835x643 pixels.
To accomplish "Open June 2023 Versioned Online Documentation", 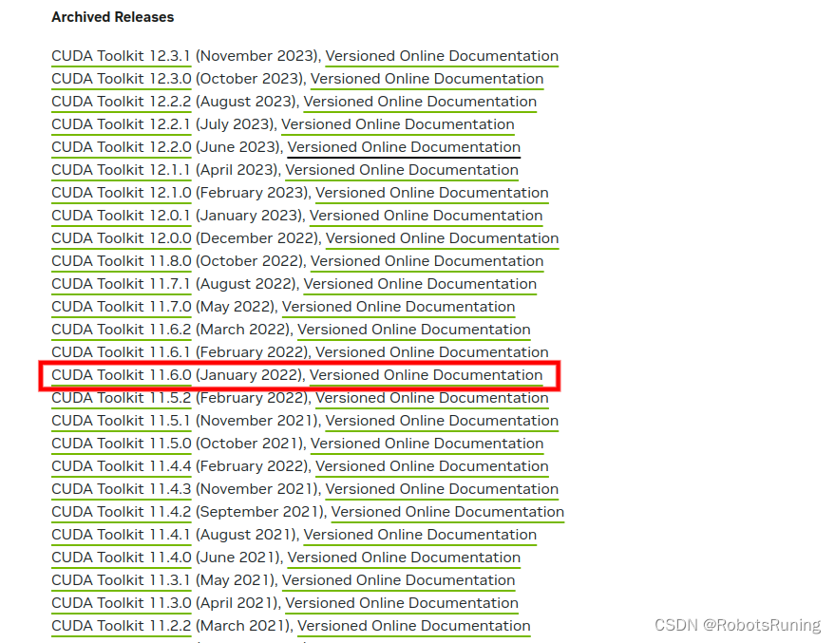I will pos(404,147).
